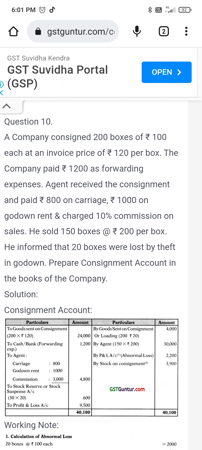Viewport: 202px width, 450px height.
Task: Collapse the ad banner with the chevron
Action: point(7,106)
